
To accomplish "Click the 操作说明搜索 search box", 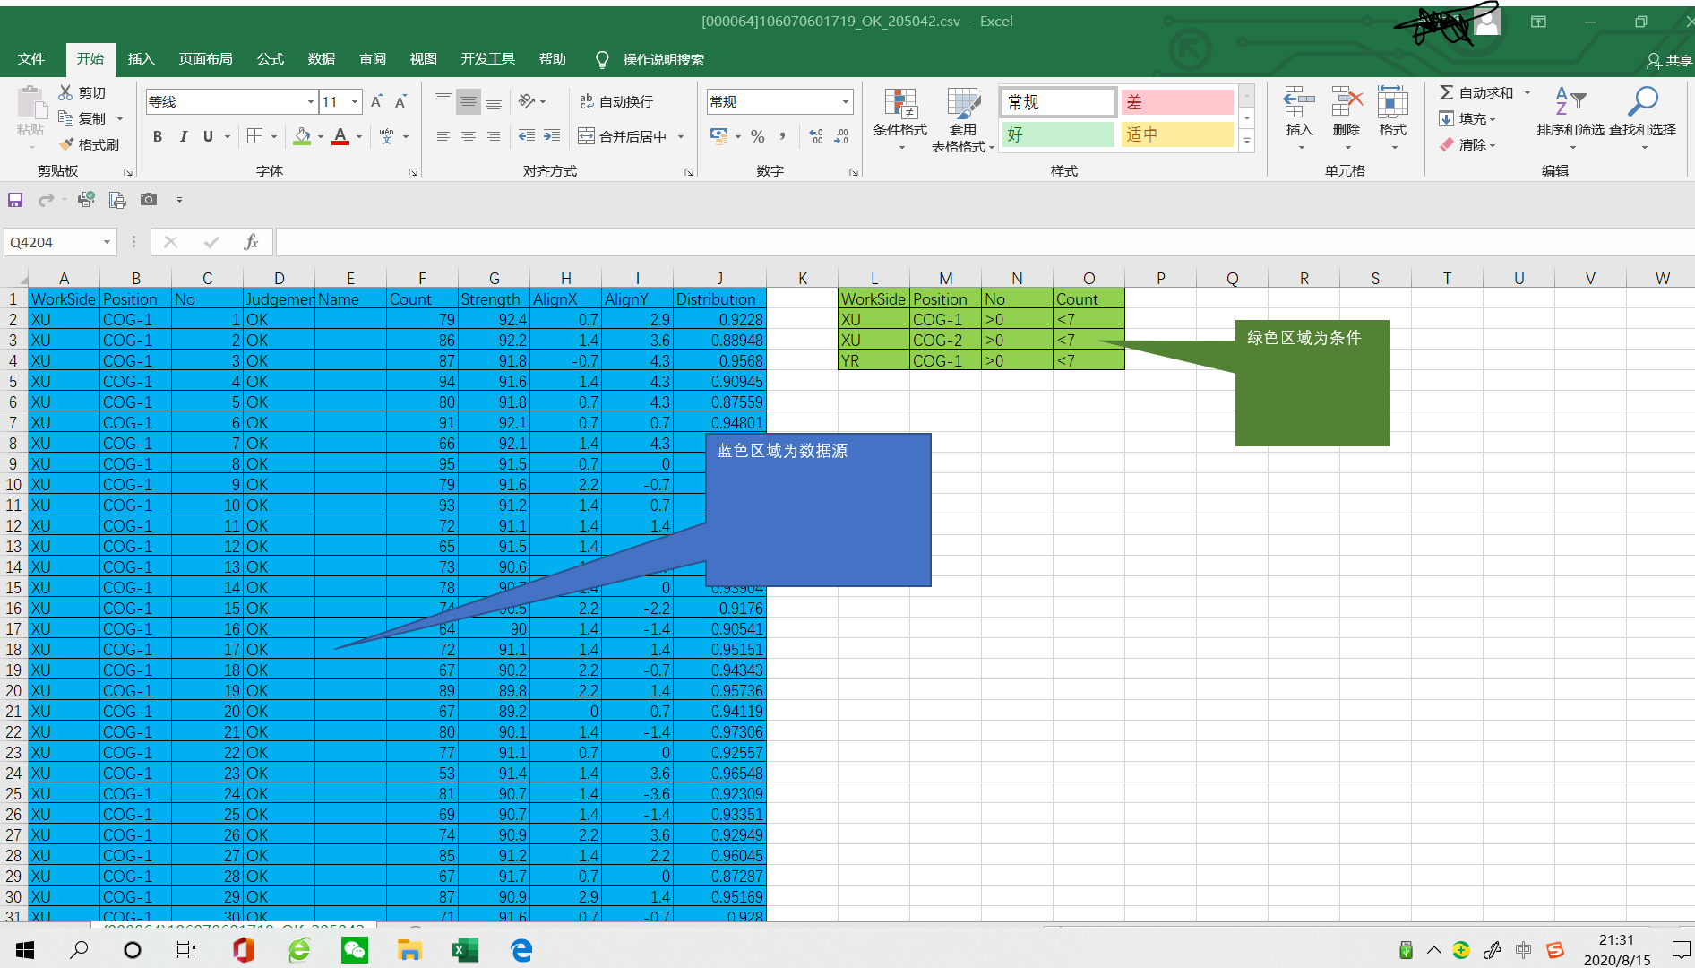I will point(663,59).
